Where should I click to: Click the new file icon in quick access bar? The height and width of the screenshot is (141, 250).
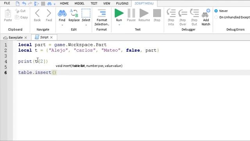(x=18, y=4)
